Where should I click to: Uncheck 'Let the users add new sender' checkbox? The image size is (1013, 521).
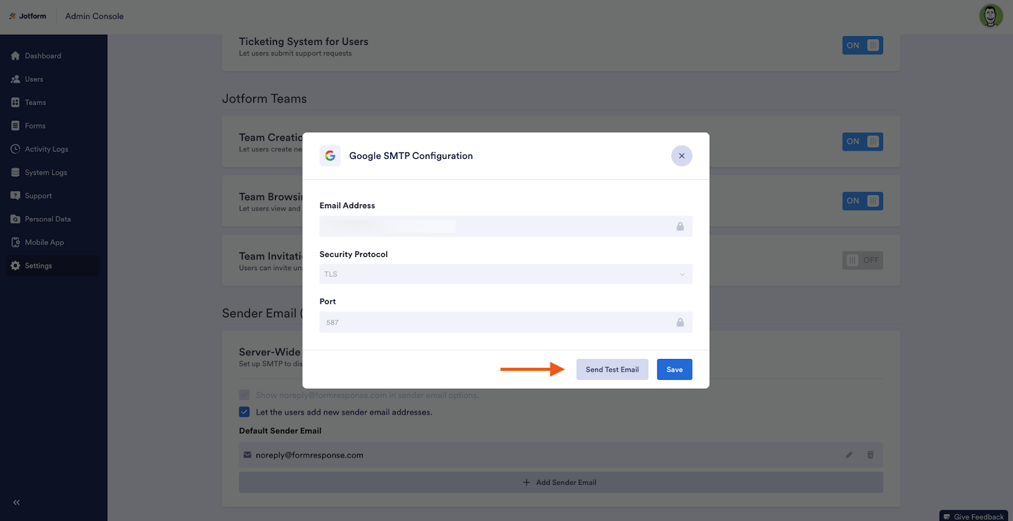point(244,412)
